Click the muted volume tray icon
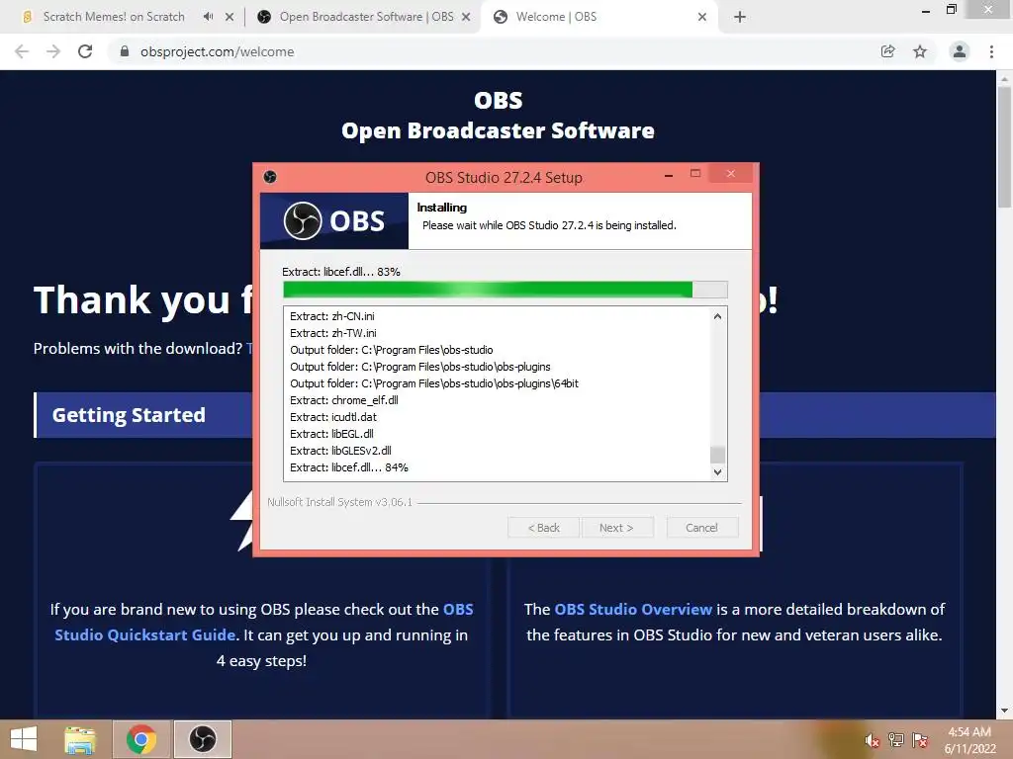The width and height of the screenshot is (1013, 759). click(x=872, y=740)
